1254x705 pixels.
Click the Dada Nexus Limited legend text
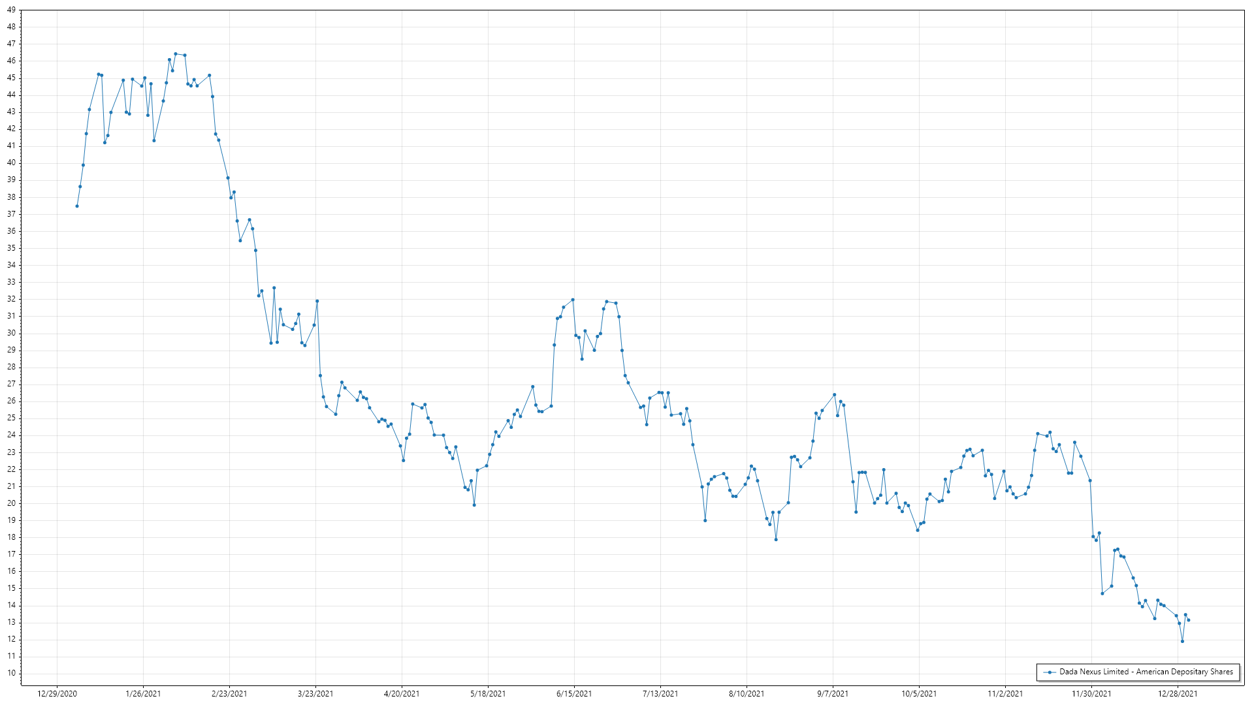pos(1146,672)
